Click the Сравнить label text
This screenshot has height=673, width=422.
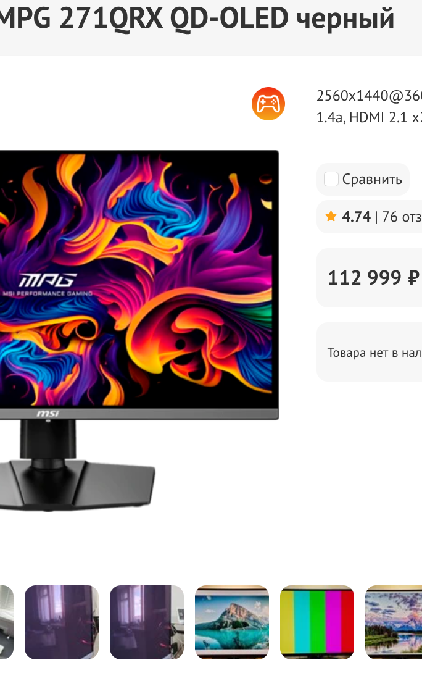[372, 180]
